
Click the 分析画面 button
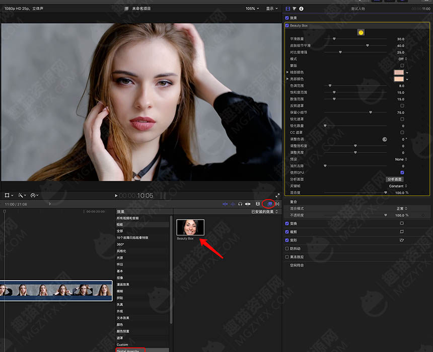pyautogui.click(x=394, y=180)
